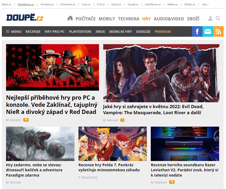Viewport: 226px width, 189px height.
Task: Open the dinosaur free games thumbnail
Action: point(40,144)
